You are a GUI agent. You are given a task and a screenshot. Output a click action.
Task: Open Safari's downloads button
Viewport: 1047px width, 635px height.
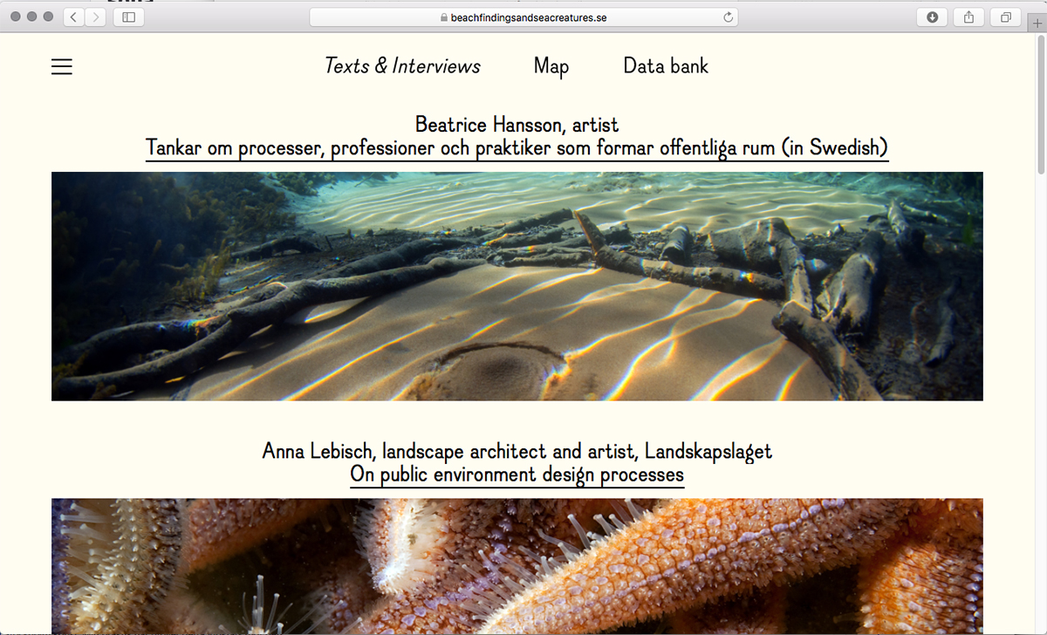[x=933, y=17]
